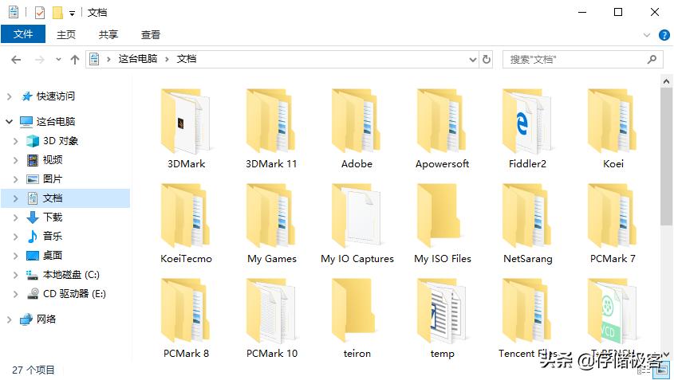The height and width of the screenshot is (380, 674).
Task: Expand the 网络 tree node
Action: coord(9,319)
